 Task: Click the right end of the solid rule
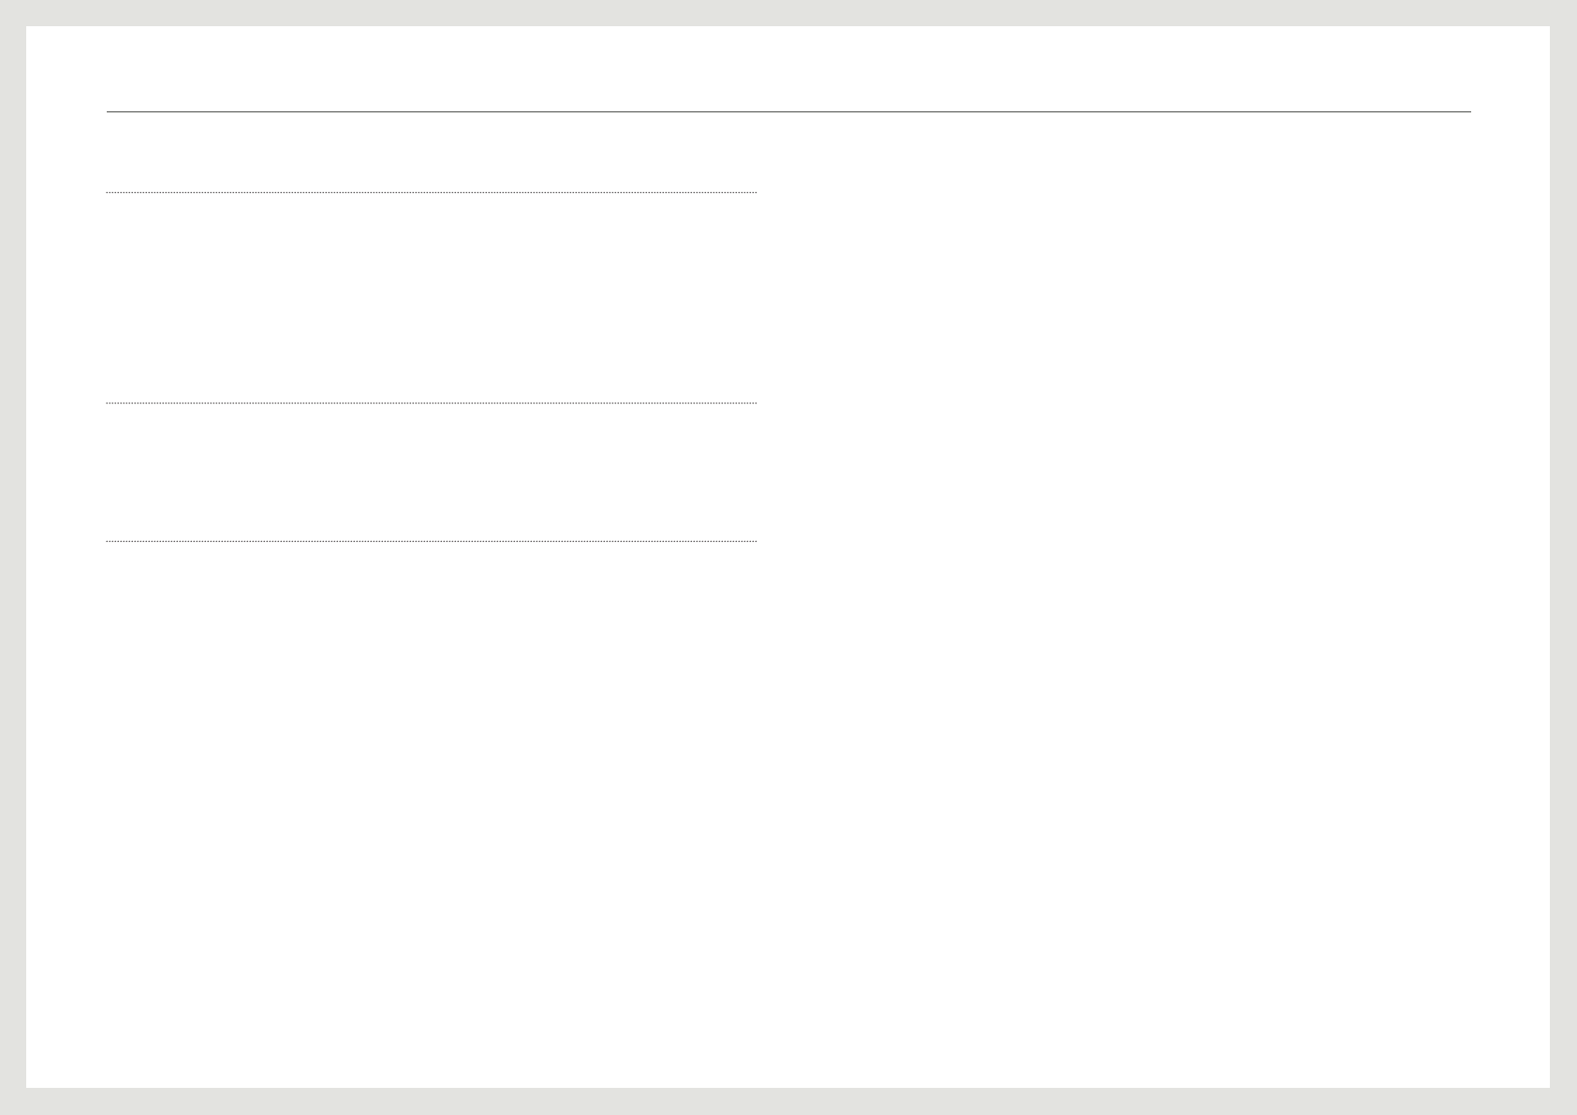tap(1468, 111)
